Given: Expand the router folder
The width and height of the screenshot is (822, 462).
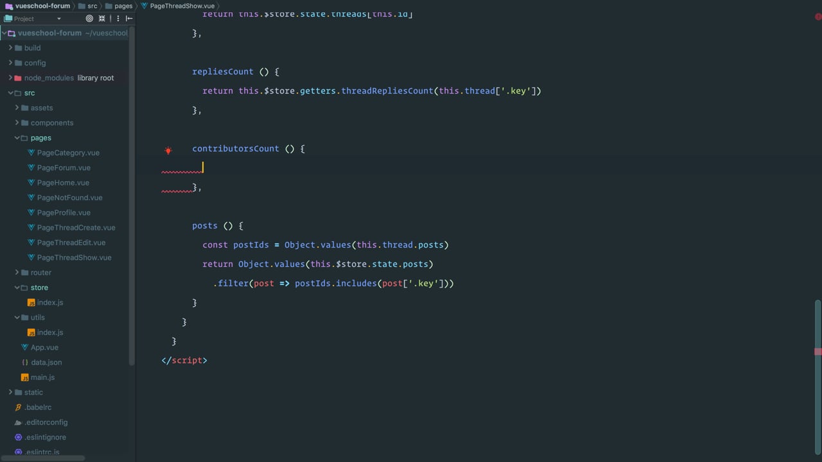Looking at the screenshot, I should pos(17,272).
